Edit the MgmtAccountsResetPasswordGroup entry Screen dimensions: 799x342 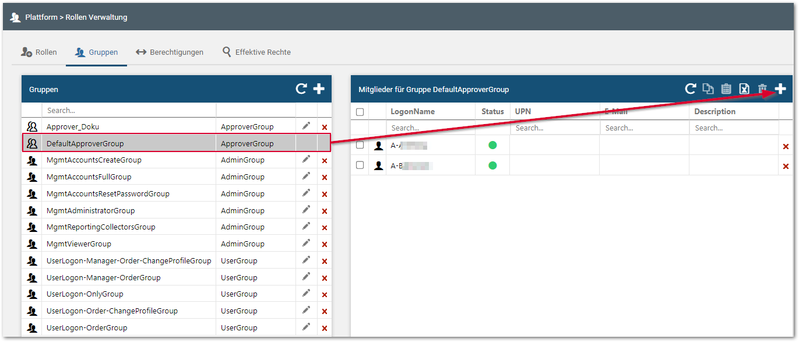(306, 193)
